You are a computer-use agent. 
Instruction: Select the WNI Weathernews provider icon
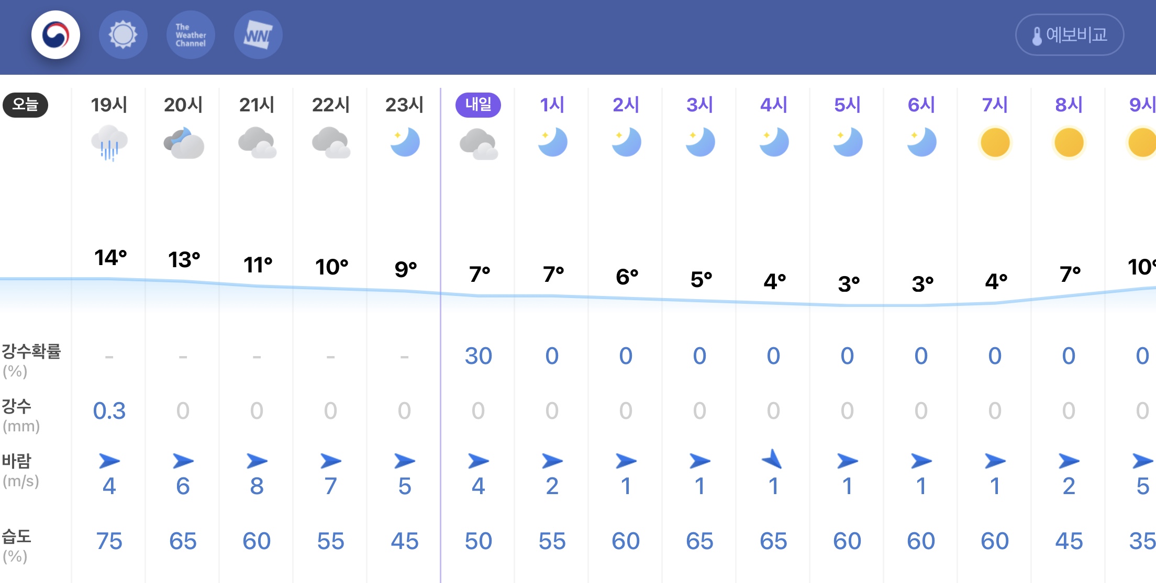point(258,35)
